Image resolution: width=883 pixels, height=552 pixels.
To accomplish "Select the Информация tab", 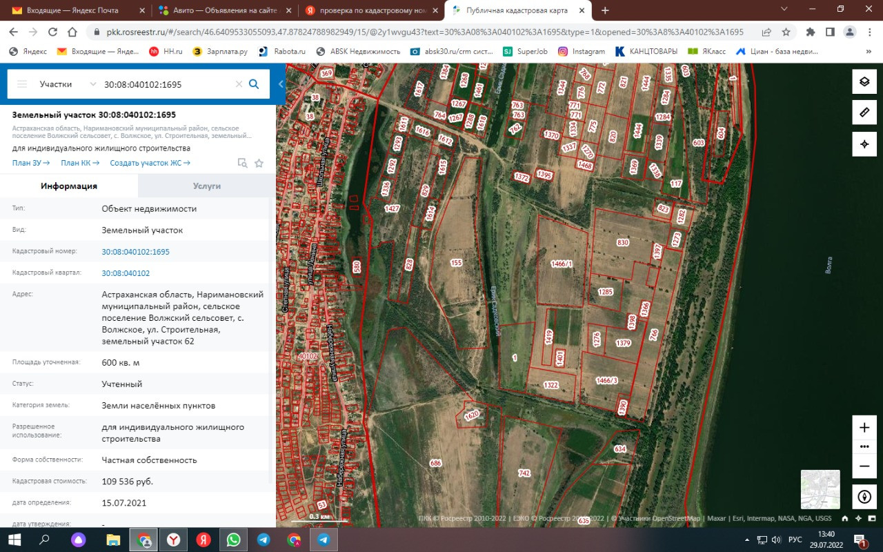I will coord(69,186).
